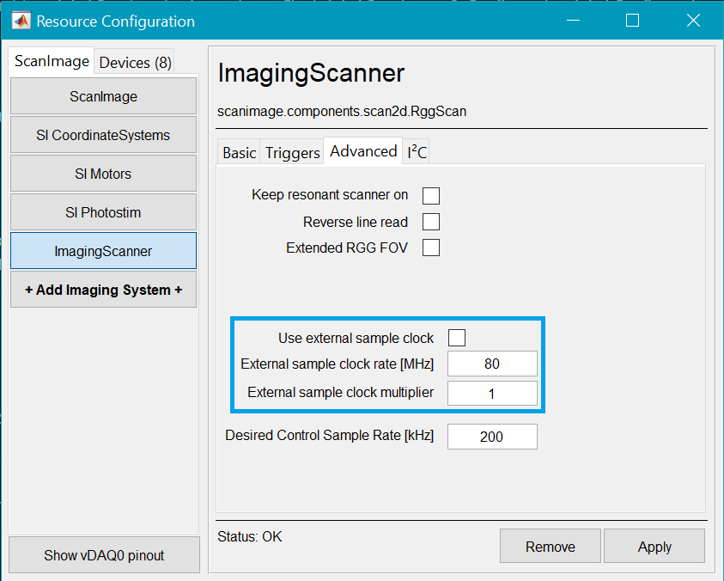Select SI Photostim in the sidebar

(103, 212)
